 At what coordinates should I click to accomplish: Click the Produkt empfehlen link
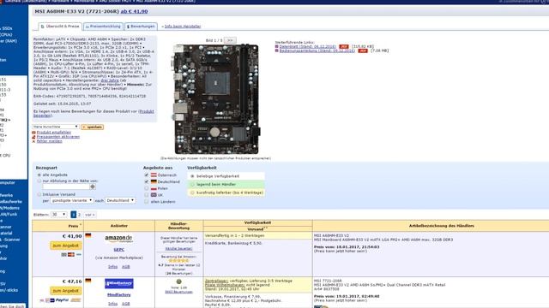[x=53, y=133]
